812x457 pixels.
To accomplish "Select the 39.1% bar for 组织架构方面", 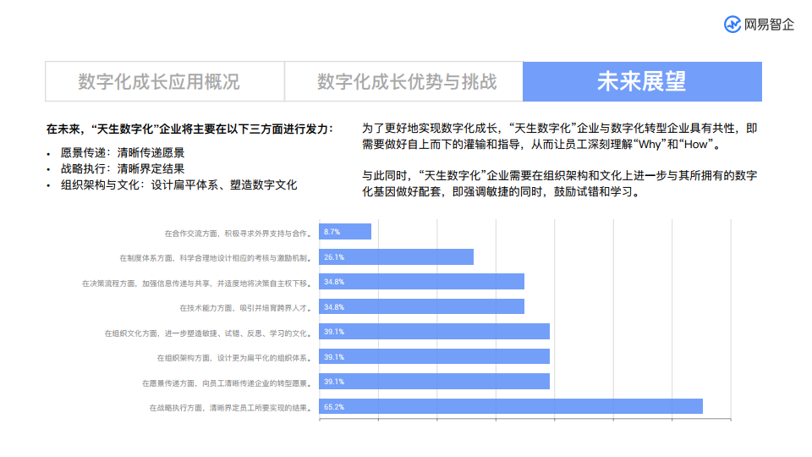I will coord(434,356).
